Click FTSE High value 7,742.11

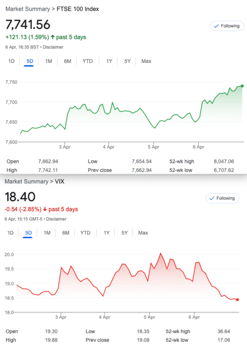point(48,170)
